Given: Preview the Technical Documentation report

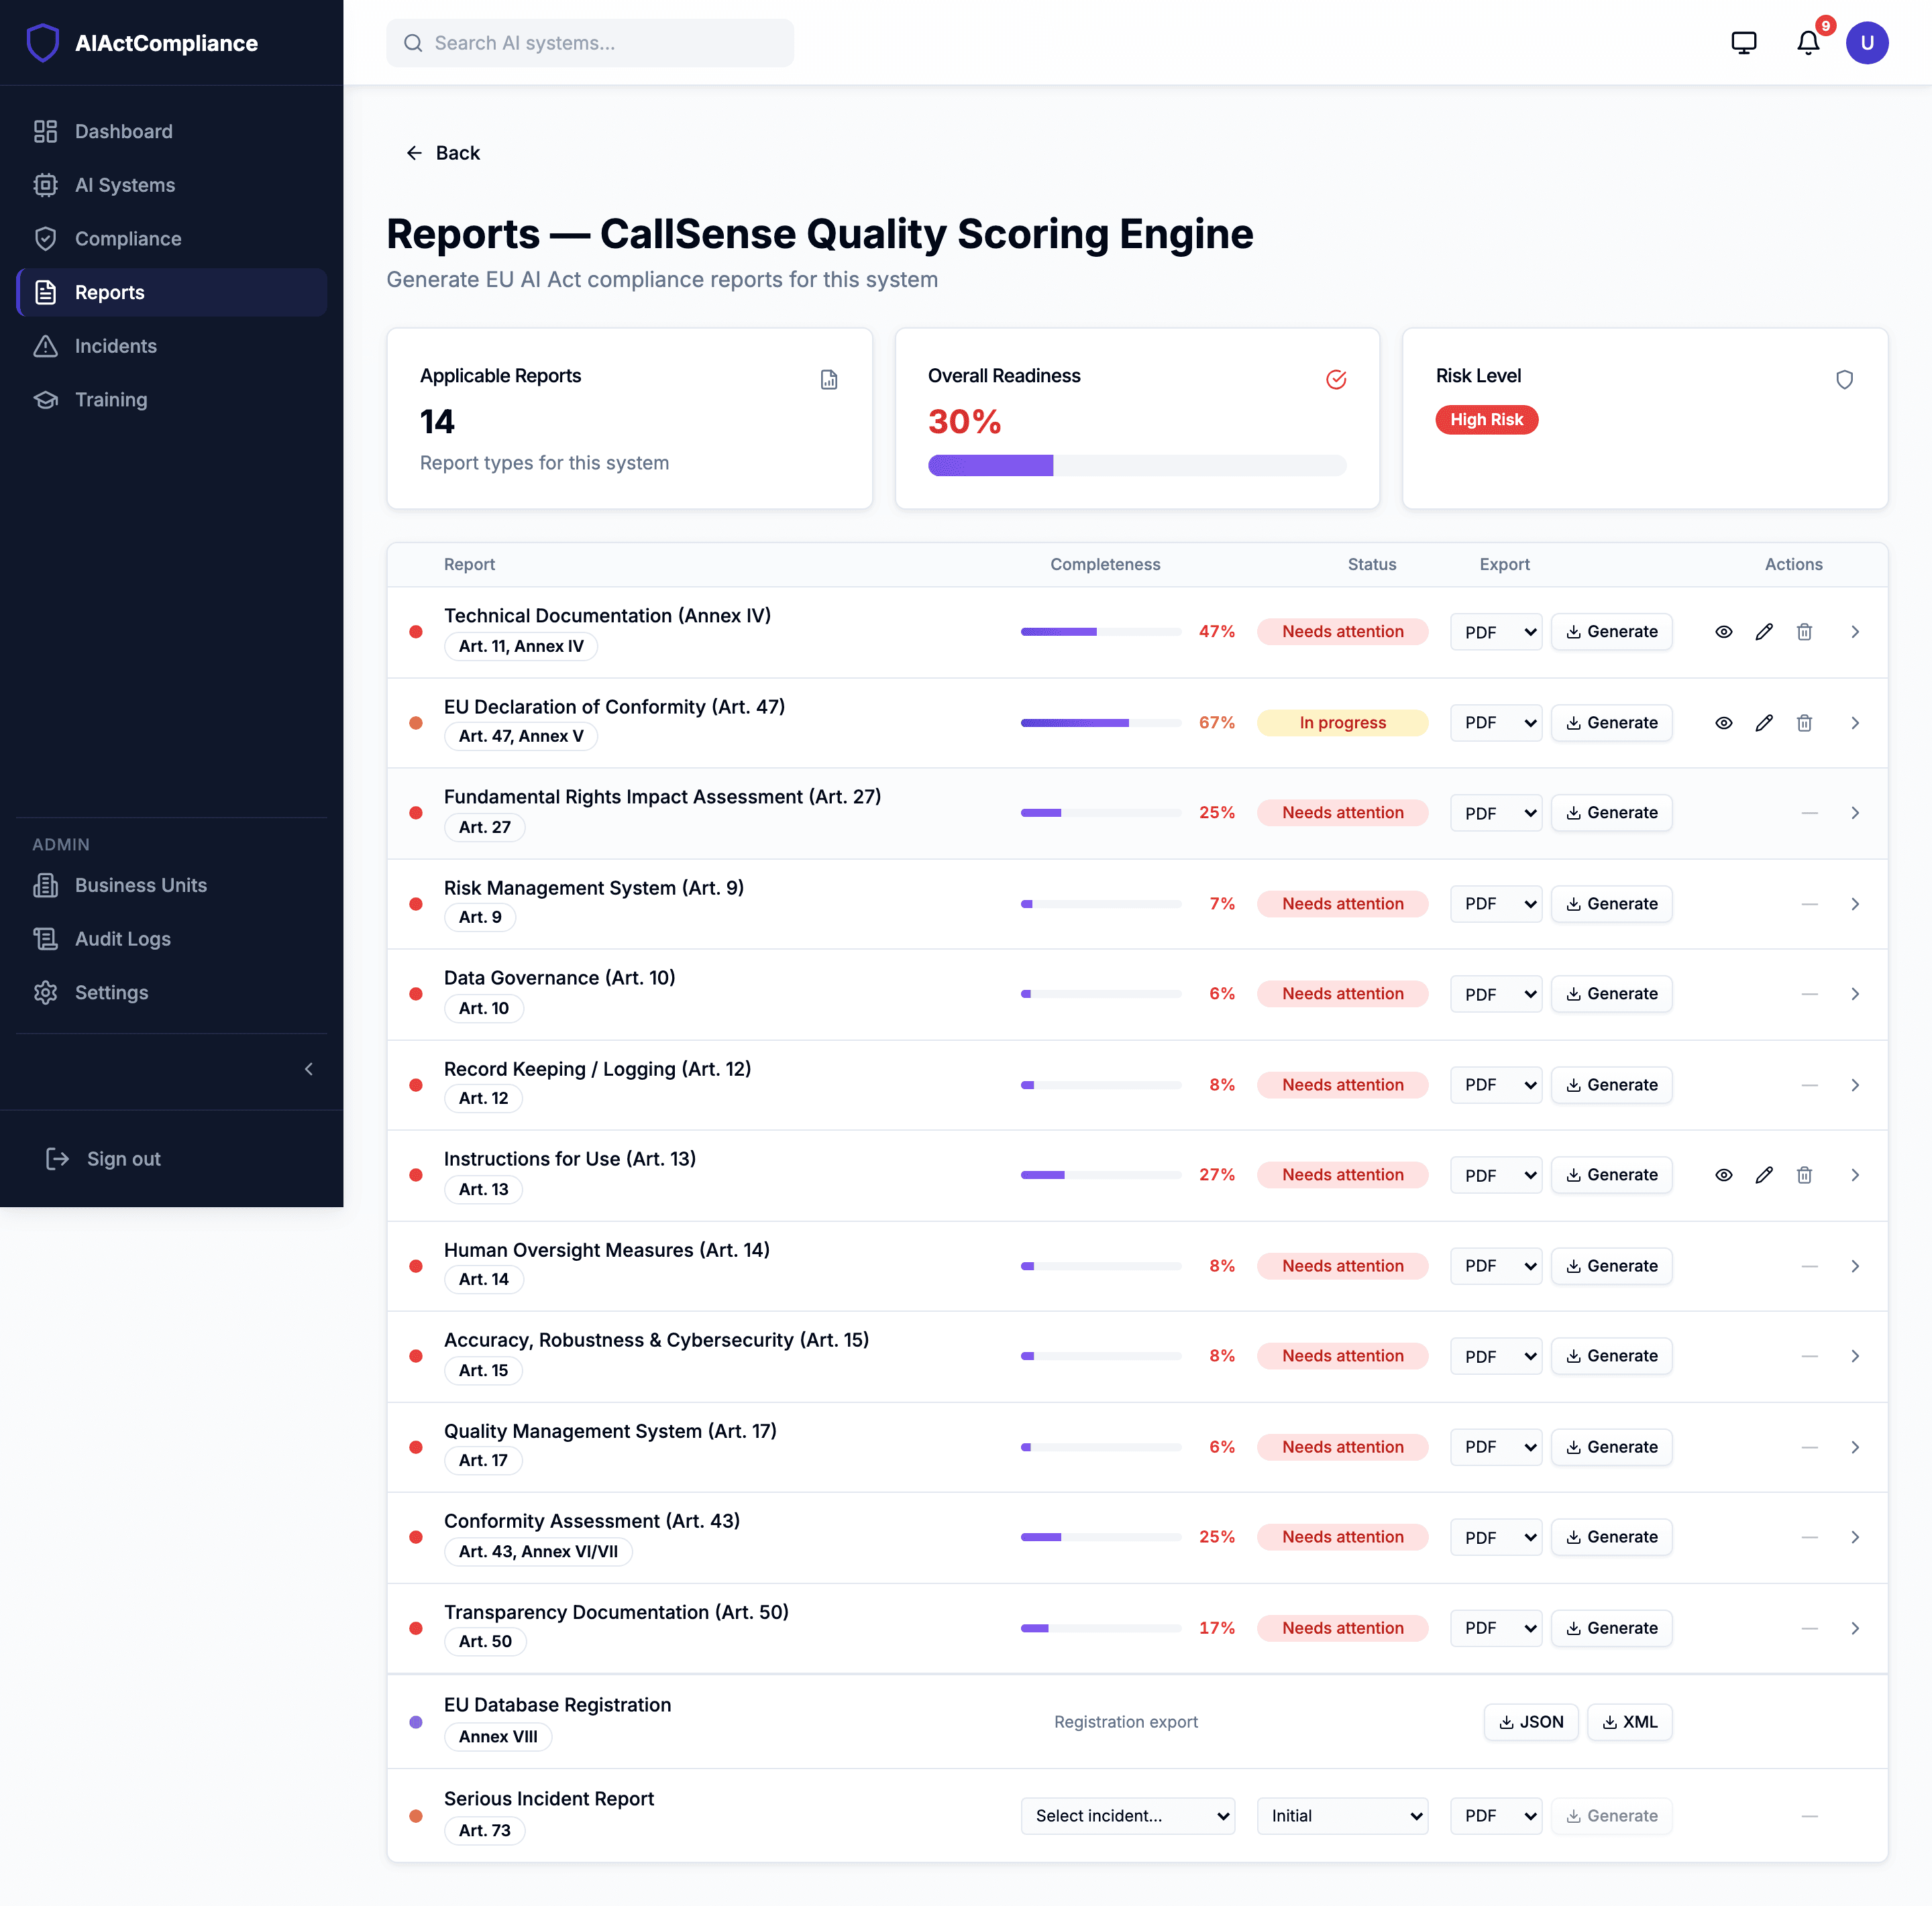Looking at the screenshot, I should point(1724,632).
